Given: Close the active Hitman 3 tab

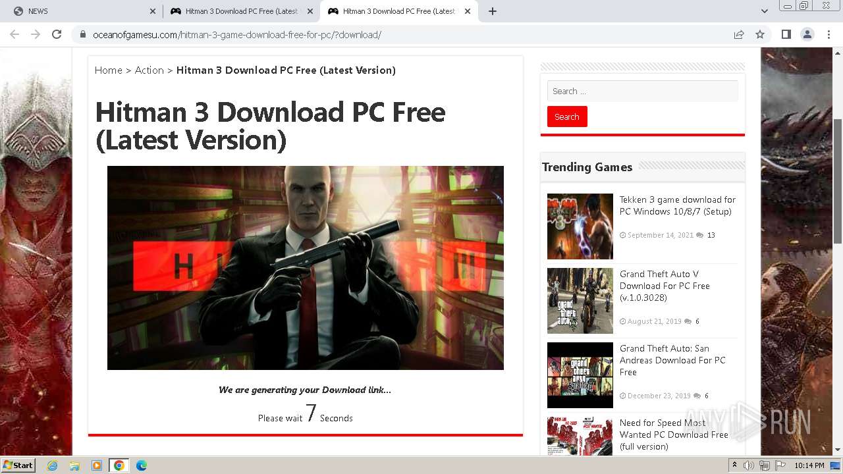Looking at the screenshot, I should click(x=468, y=11).
